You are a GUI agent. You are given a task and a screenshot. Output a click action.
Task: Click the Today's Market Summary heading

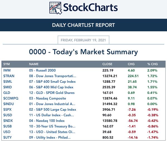pos(83,52)
